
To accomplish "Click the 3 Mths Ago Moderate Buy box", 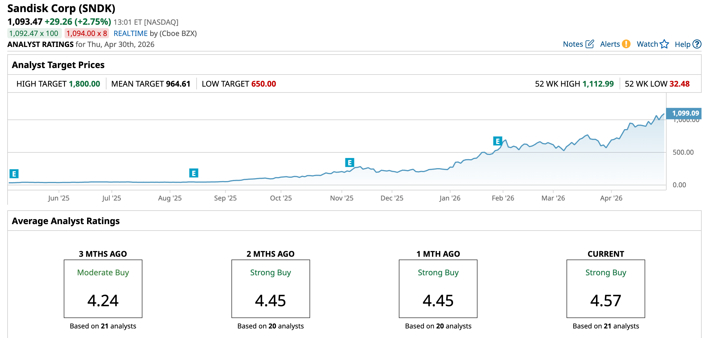I will point(103,289).
